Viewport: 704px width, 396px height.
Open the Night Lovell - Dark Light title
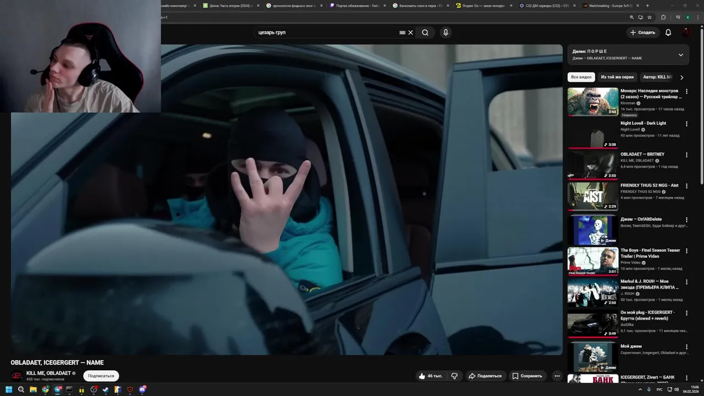tap(643, 123)
